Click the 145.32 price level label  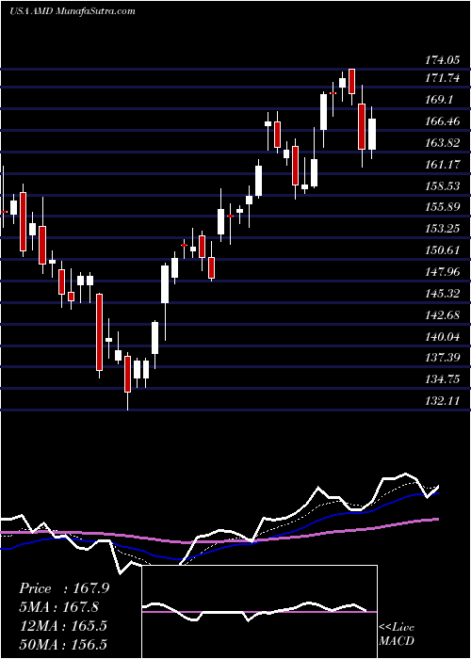(443, 294)
